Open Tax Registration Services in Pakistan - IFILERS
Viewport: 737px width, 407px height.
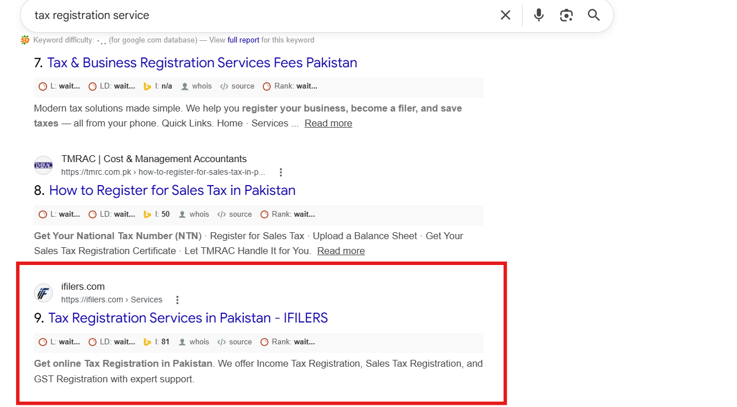tap(188, 318)
